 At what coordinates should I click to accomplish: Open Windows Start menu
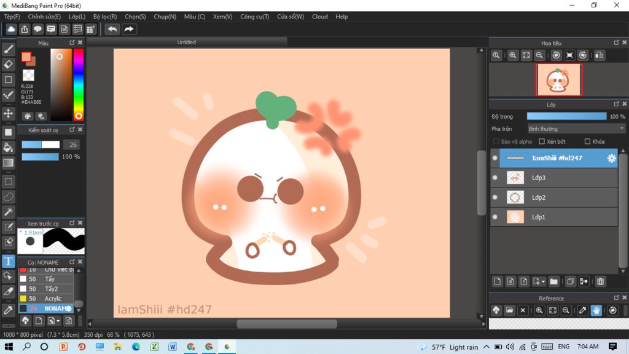pyautogui.click(x=9, y=347)
